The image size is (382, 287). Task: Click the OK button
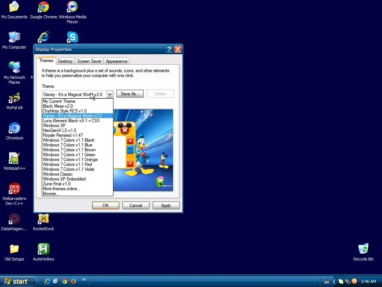[x=106, y=206]
